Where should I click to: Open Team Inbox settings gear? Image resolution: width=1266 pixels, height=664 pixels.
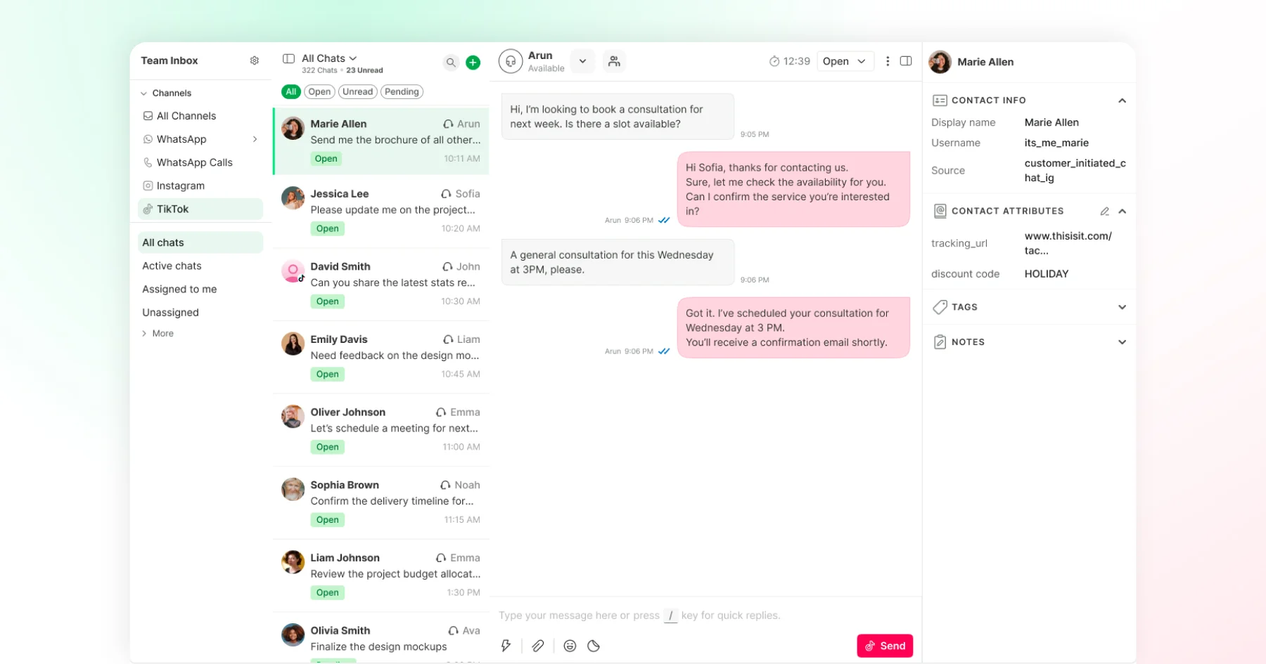click(255, 61)
